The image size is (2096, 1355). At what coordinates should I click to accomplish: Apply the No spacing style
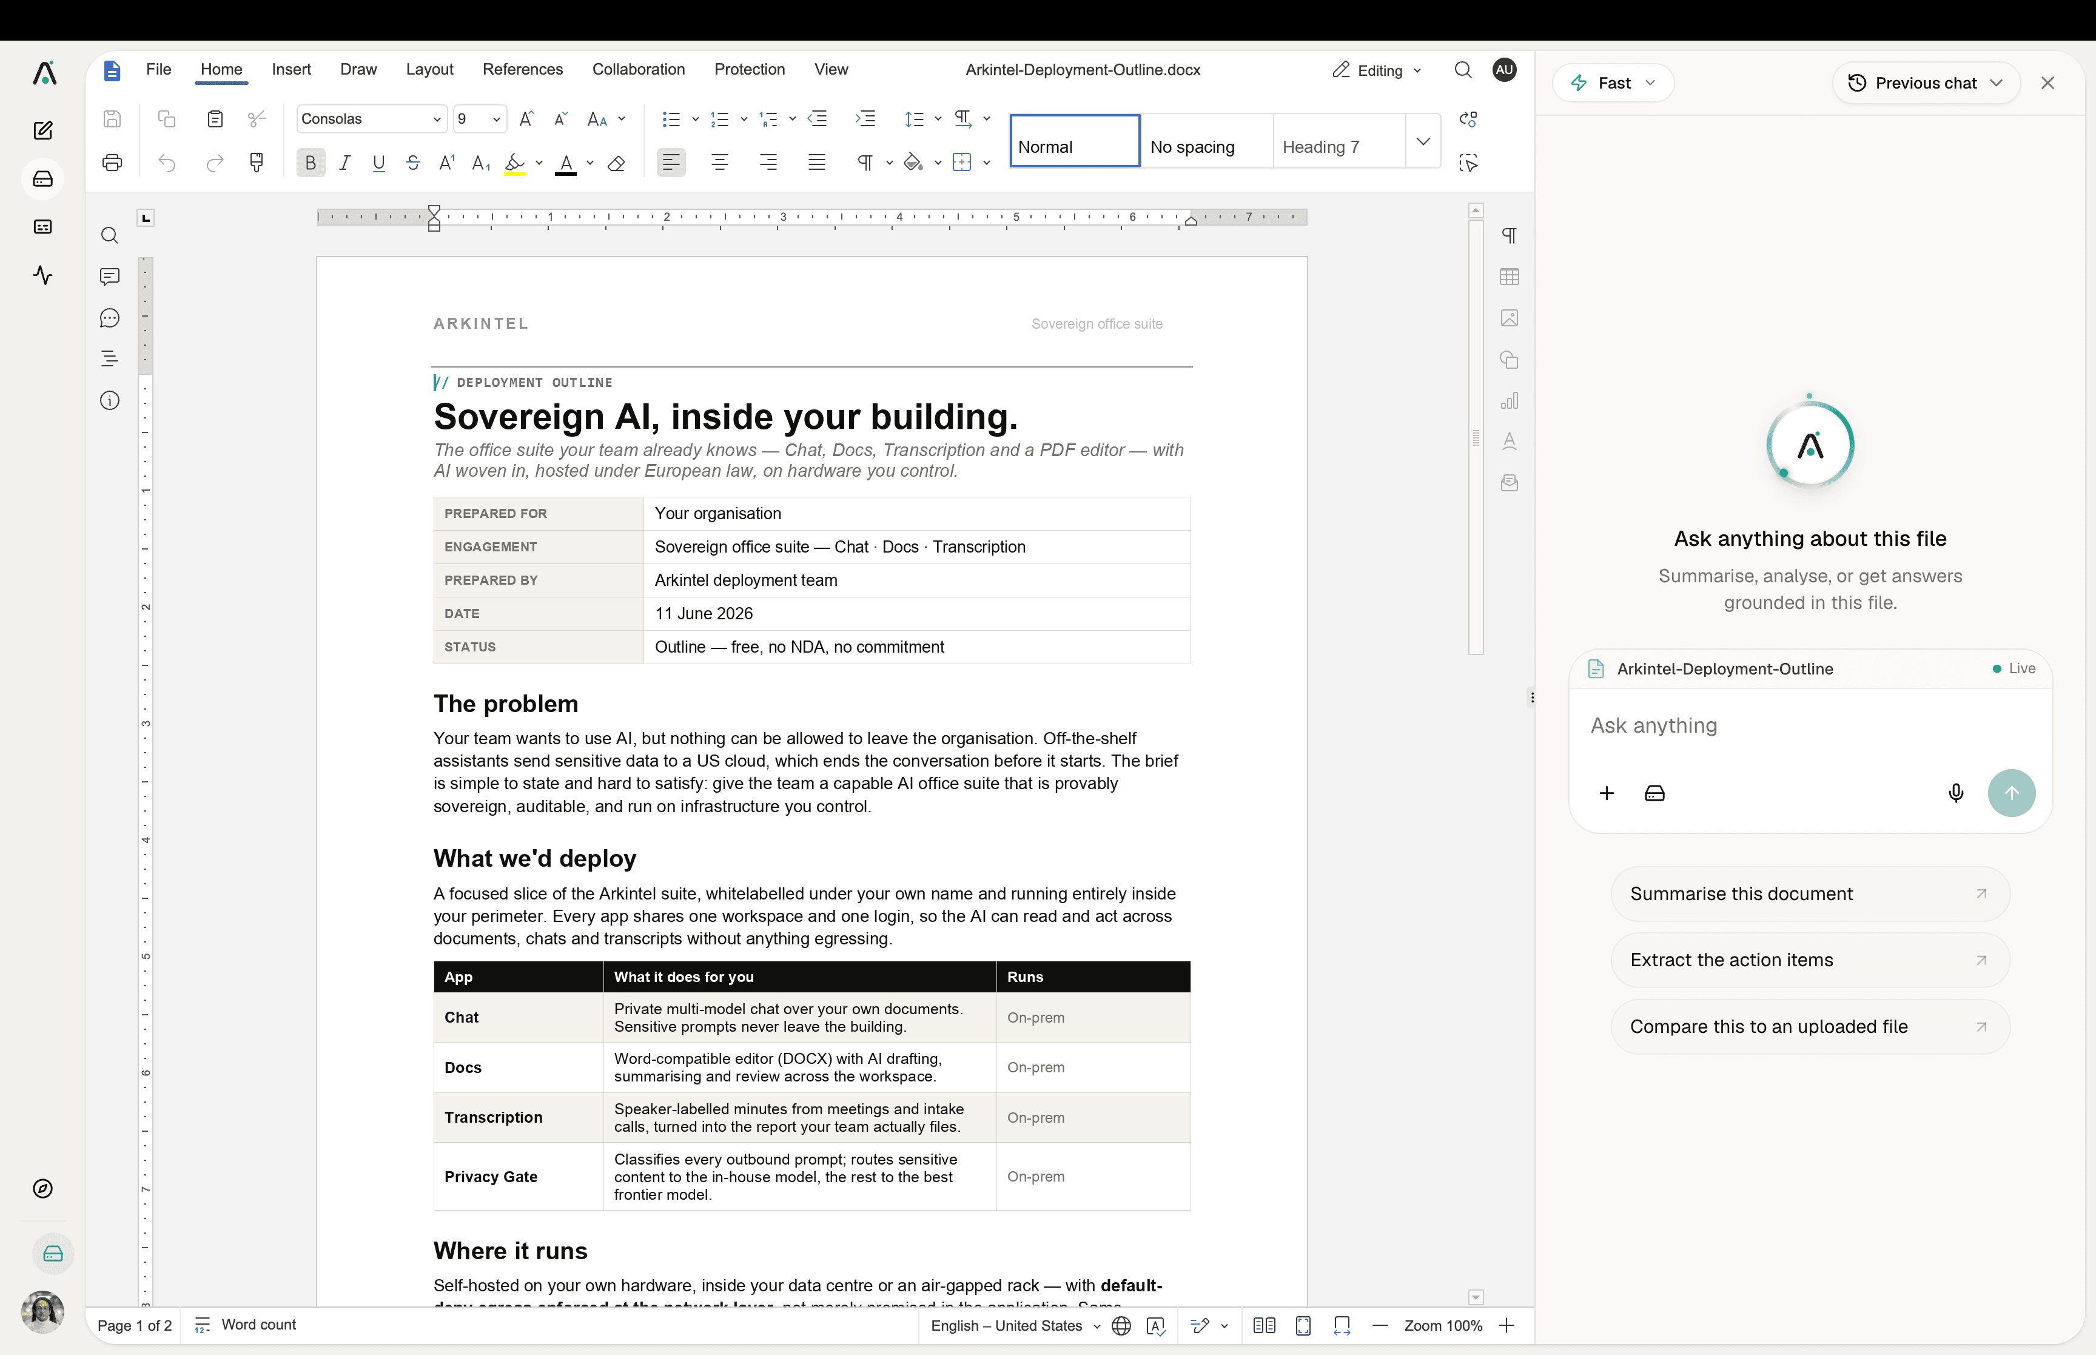(1207, 141)
